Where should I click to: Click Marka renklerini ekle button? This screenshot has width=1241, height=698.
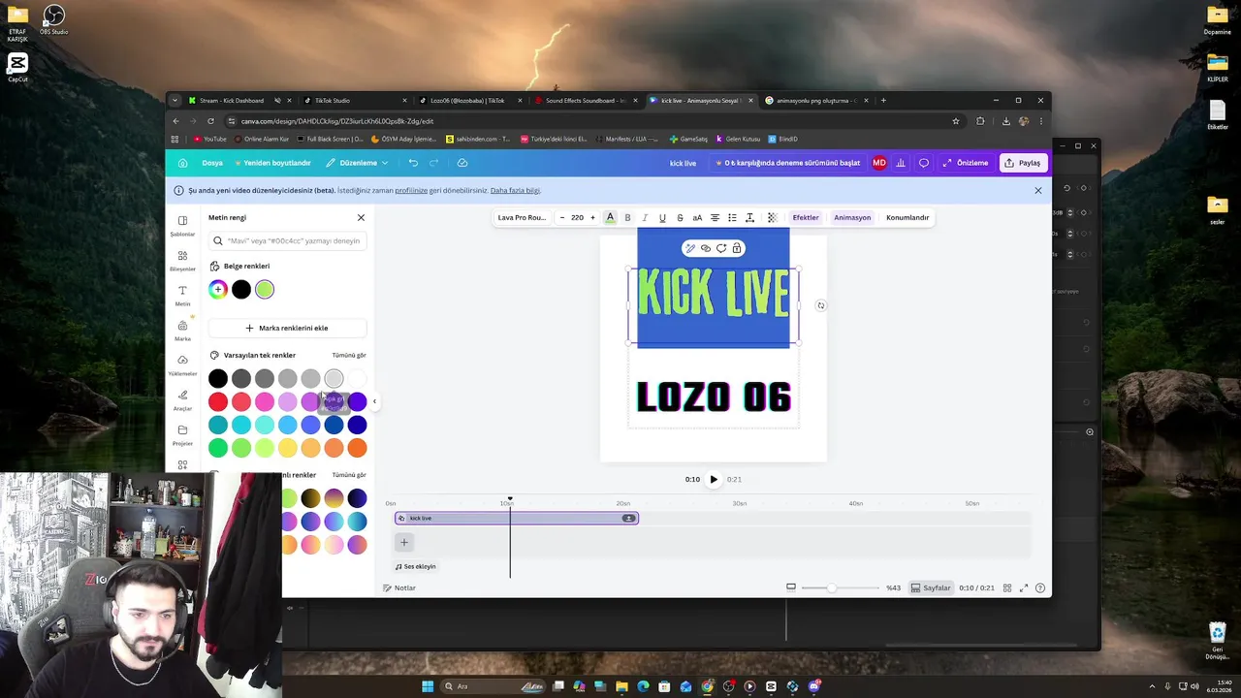point(287,328)
